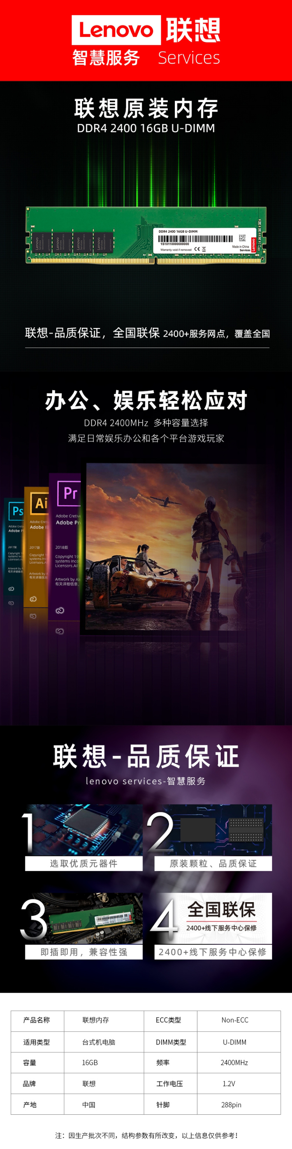This screenshot has width=292, height=1149.
Task: Click the barcode on the RAM module label
Action: coord(196,239)
